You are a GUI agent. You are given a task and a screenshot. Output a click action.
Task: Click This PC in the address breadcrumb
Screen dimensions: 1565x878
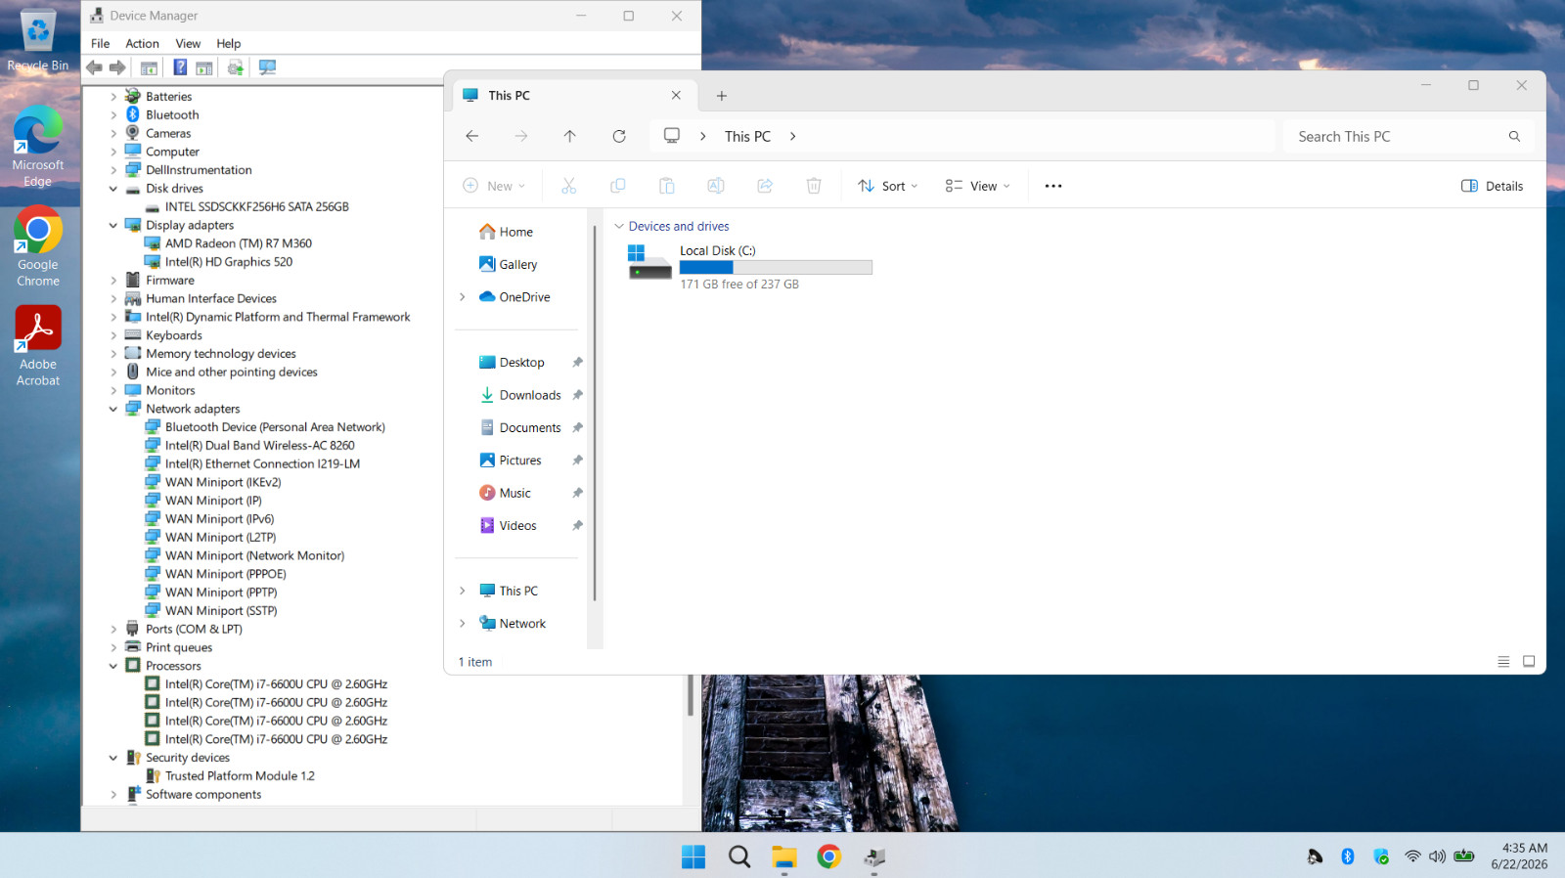(x=747, y=137)
